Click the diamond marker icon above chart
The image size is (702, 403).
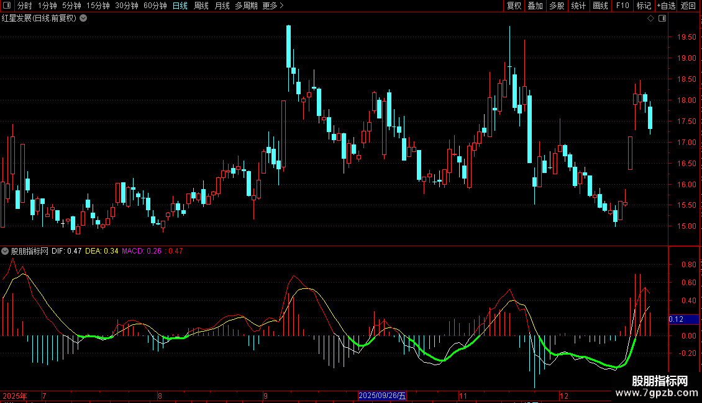650,19
